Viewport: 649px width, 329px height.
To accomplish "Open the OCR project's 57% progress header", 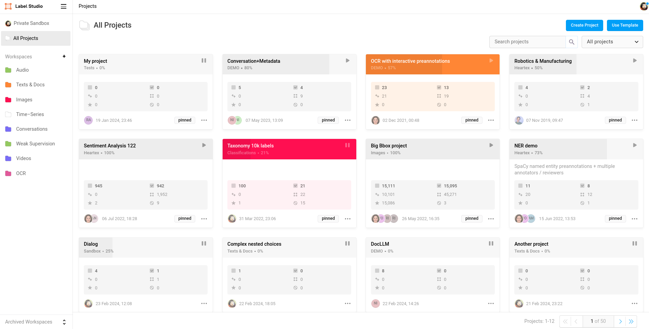I will tap(410, 64).
